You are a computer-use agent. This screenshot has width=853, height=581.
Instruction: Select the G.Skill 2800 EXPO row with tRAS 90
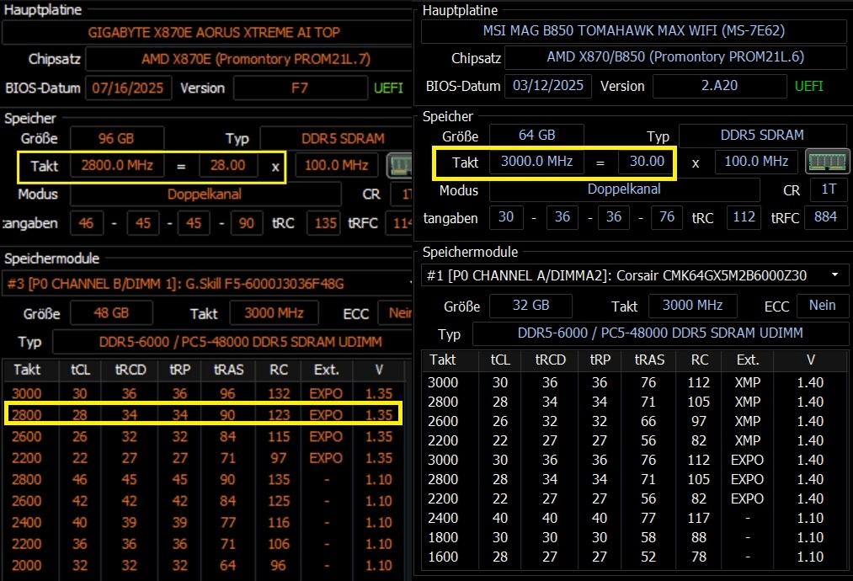point(204,414)
